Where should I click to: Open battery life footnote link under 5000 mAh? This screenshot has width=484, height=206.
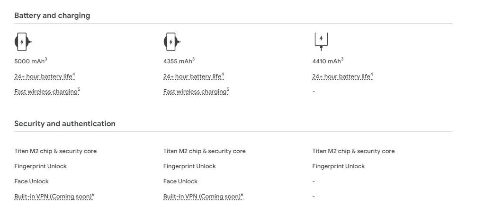pyautogui.click(x=44, y=77)
